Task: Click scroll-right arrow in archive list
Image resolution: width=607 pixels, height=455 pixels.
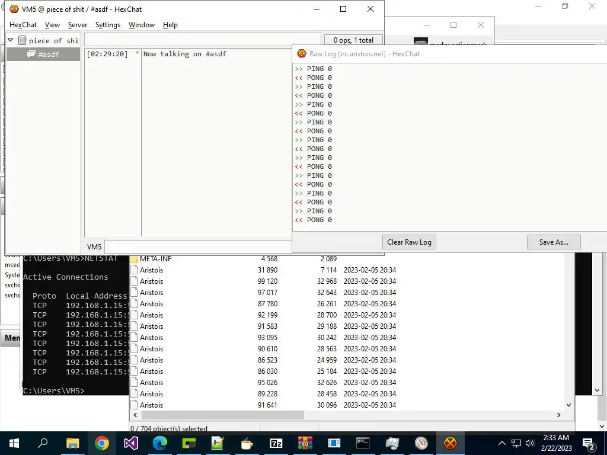Action: tap(558, 415)
